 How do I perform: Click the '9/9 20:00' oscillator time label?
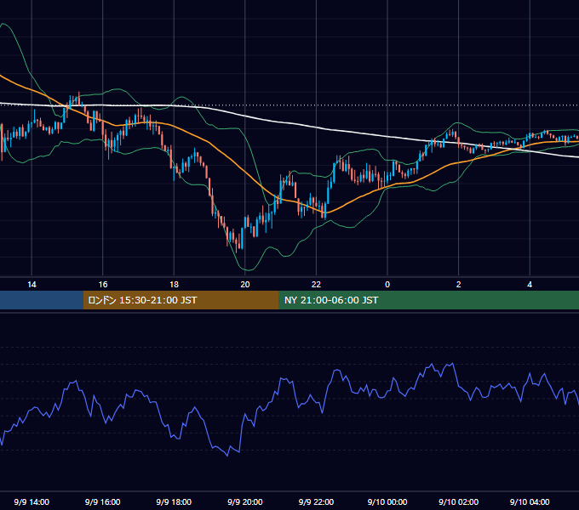click(245, 501)
